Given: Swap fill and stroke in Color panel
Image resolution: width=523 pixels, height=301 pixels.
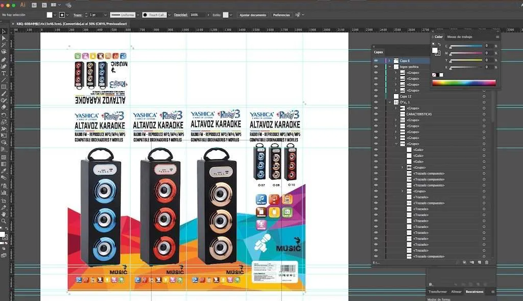Looking at the screenshot, I should 439,44.
